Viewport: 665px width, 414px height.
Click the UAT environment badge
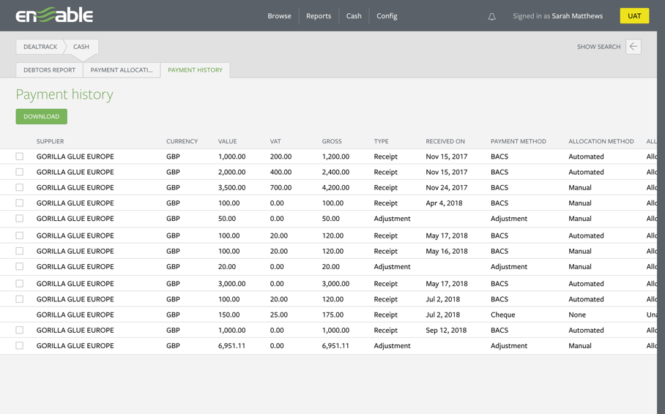click(x=634, y=15)
